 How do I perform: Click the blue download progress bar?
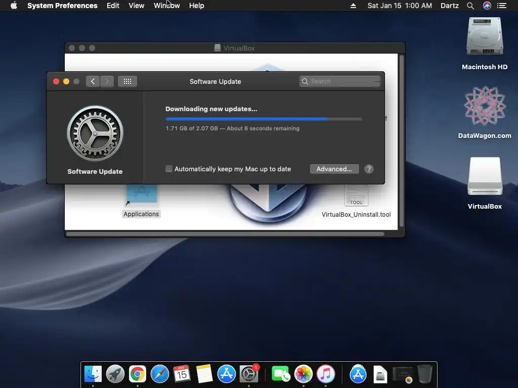coord(264,119)
